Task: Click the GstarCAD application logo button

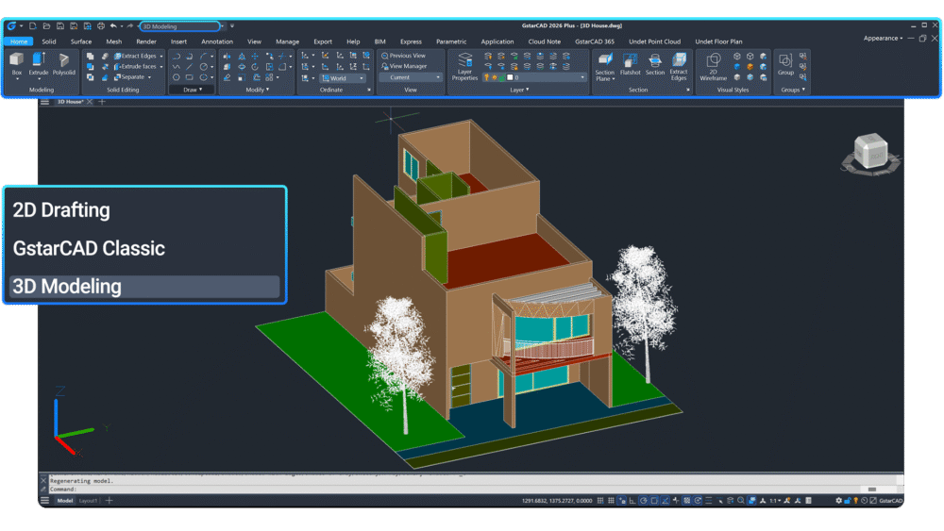Action: [10, 25]
